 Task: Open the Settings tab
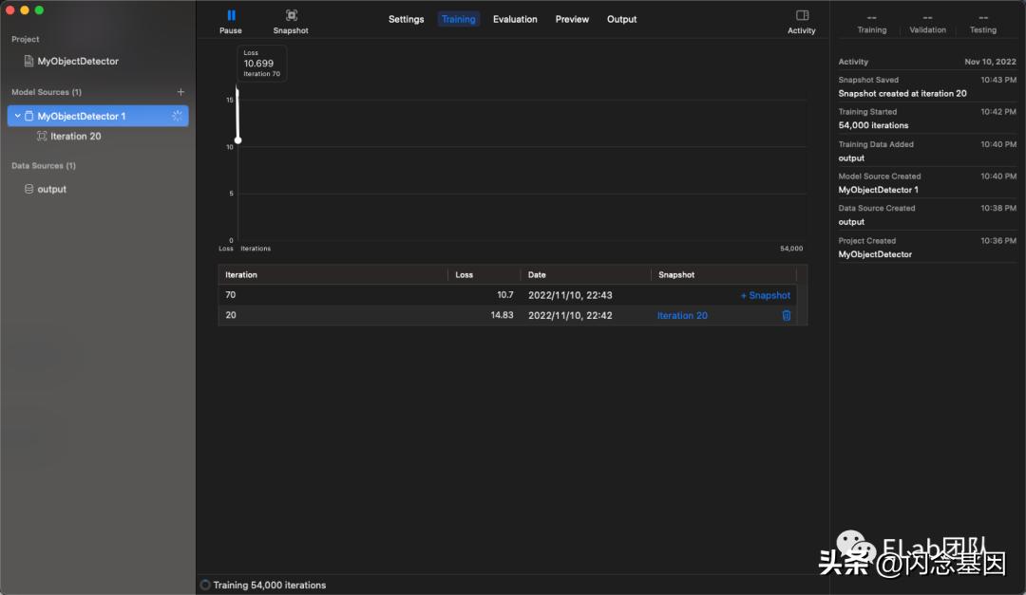click(406, 19)
